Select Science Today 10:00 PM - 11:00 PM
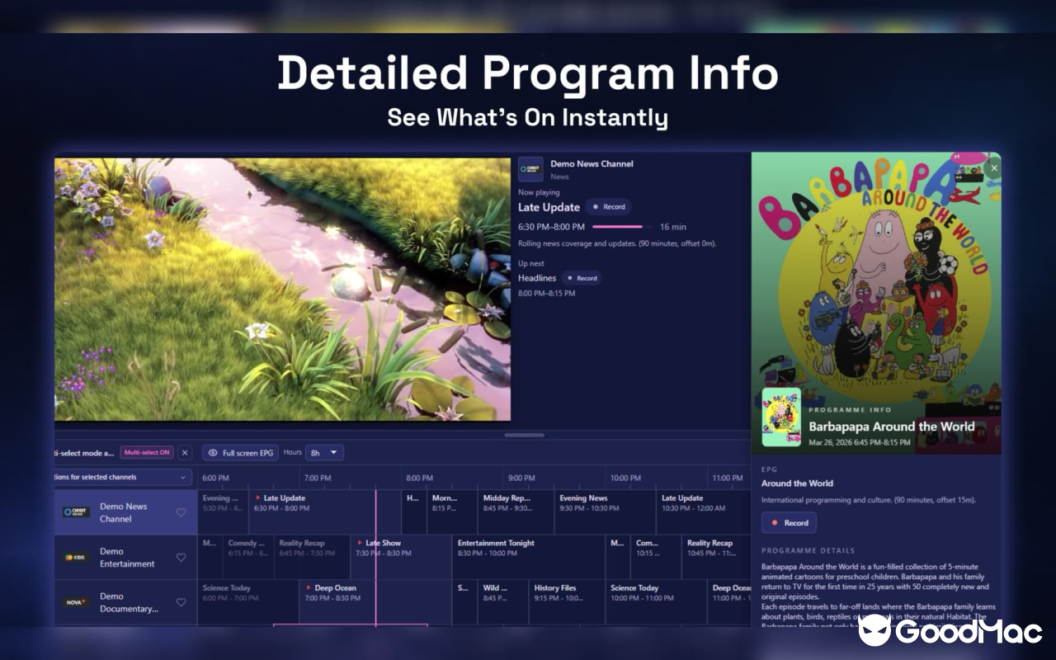Viewport: 1056px width, 660px height. click(656, 602)
